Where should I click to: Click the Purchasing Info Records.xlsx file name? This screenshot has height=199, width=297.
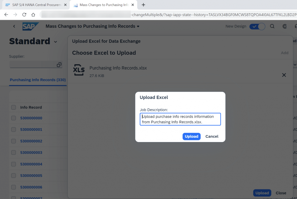[x=118, y=68]
